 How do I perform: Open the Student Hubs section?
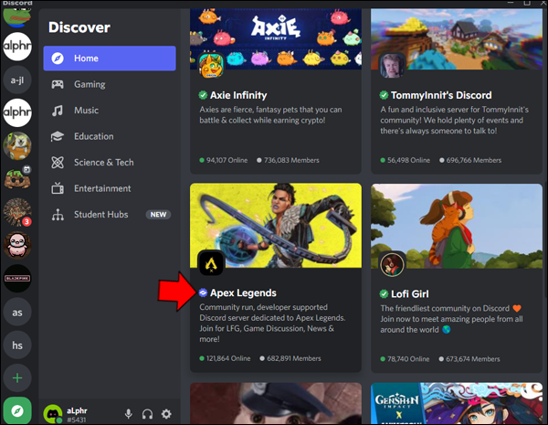coord(110,215)
